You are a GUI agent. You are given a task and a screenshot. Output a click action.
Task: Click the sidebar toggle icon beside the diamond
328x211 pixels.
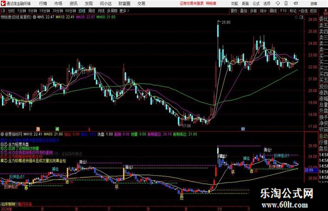[301, 17]
